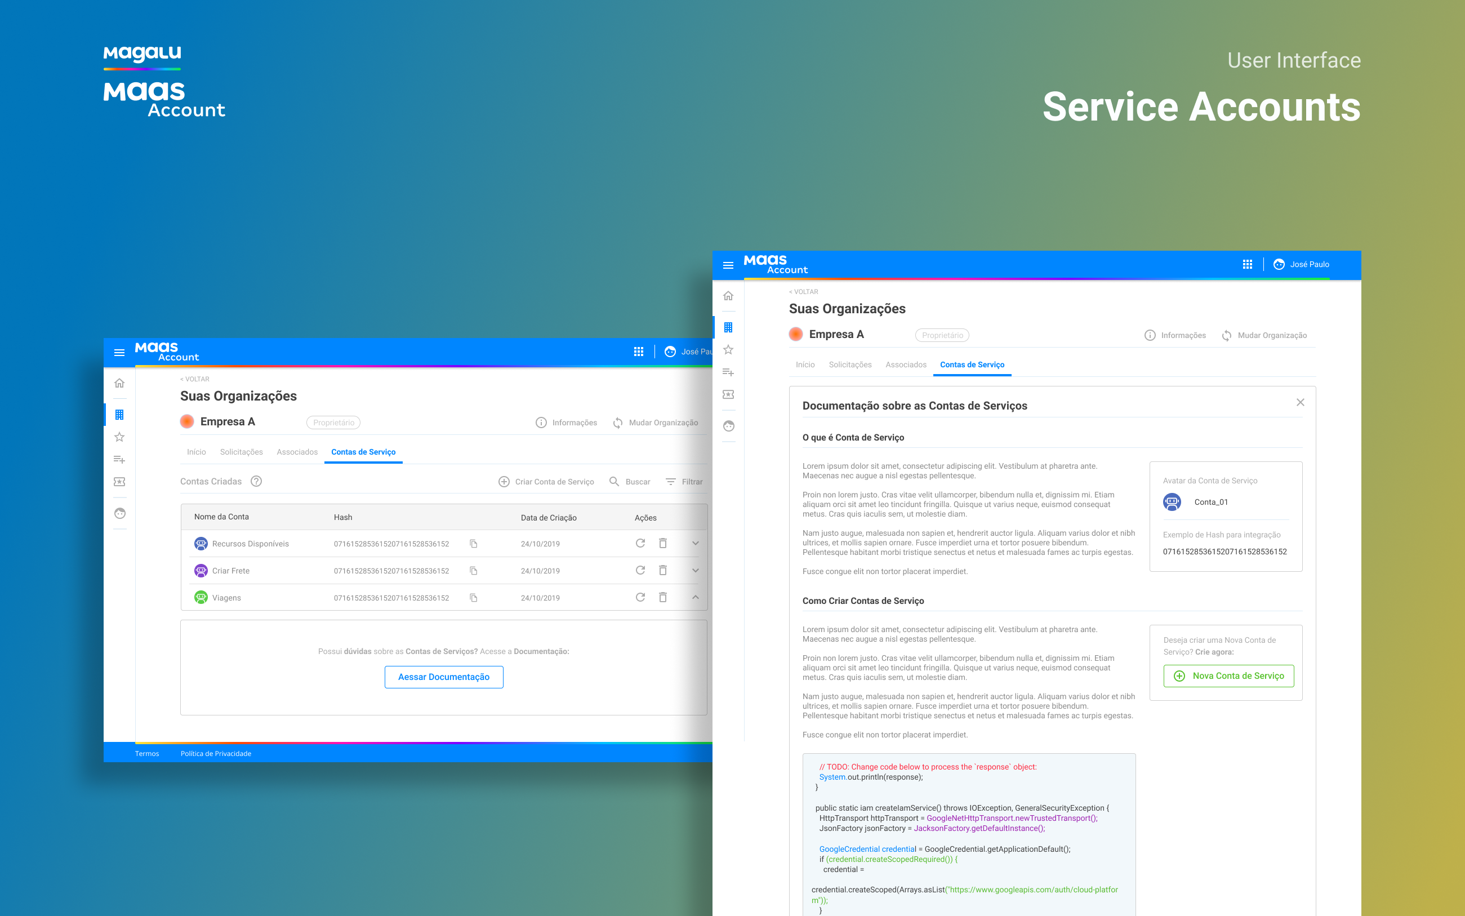This screenshot has width=1465, height=916.
Task: Collapse the Viagens row
Action: tap(695, 597)
